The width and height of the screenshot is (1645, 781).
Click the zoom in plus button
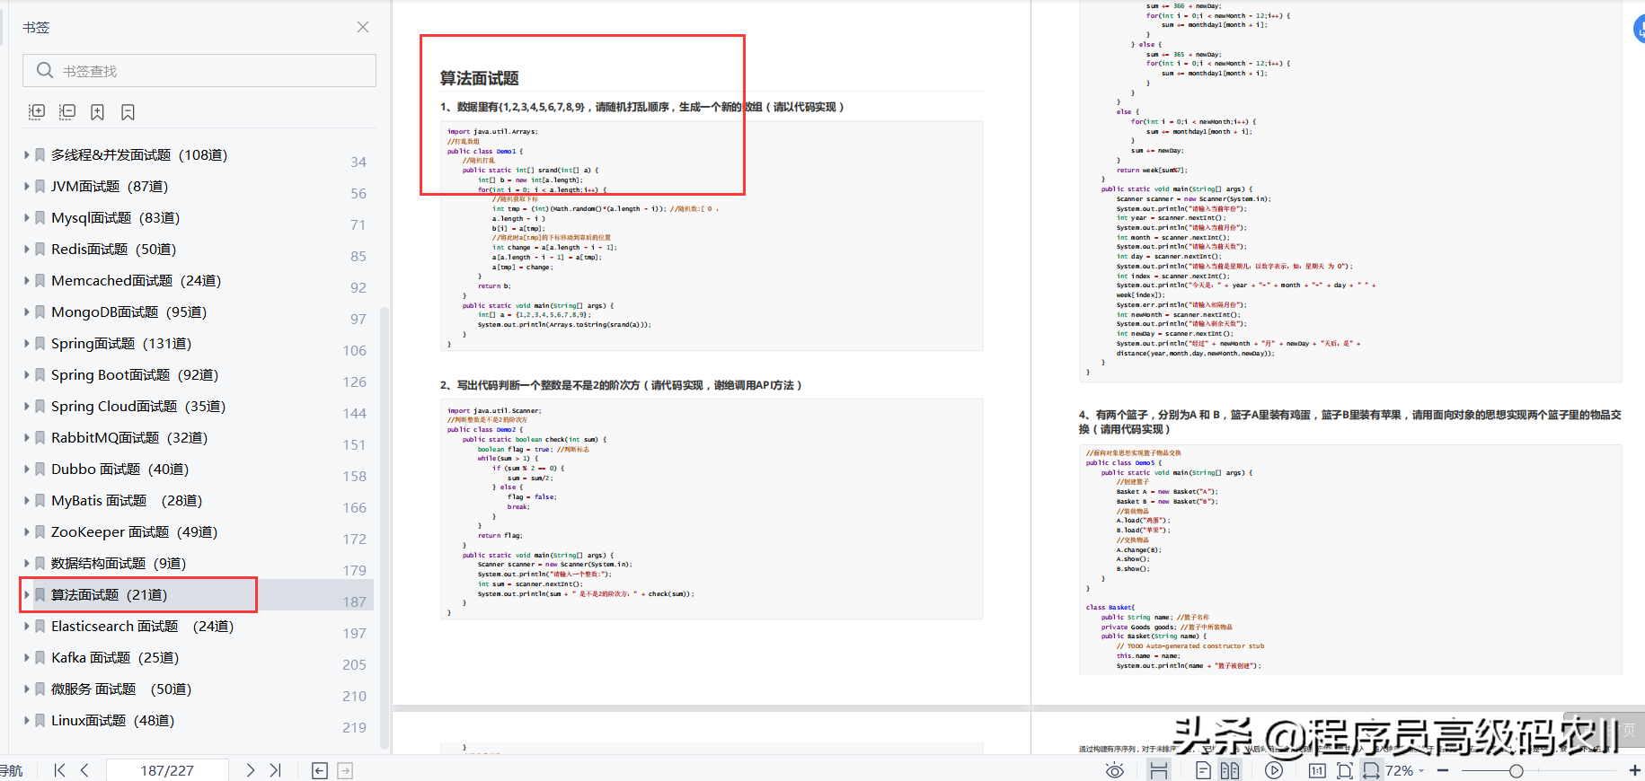(x=1635, y=770)
